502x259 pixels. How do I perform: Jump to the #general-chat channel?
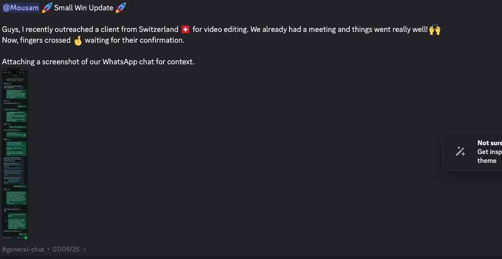pos(23,250)
